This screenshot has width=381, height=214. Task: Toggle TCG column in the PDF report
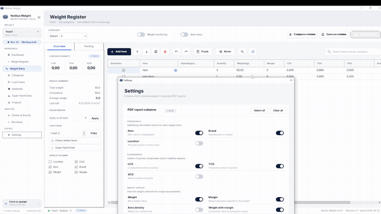click(x=280, y=166)
